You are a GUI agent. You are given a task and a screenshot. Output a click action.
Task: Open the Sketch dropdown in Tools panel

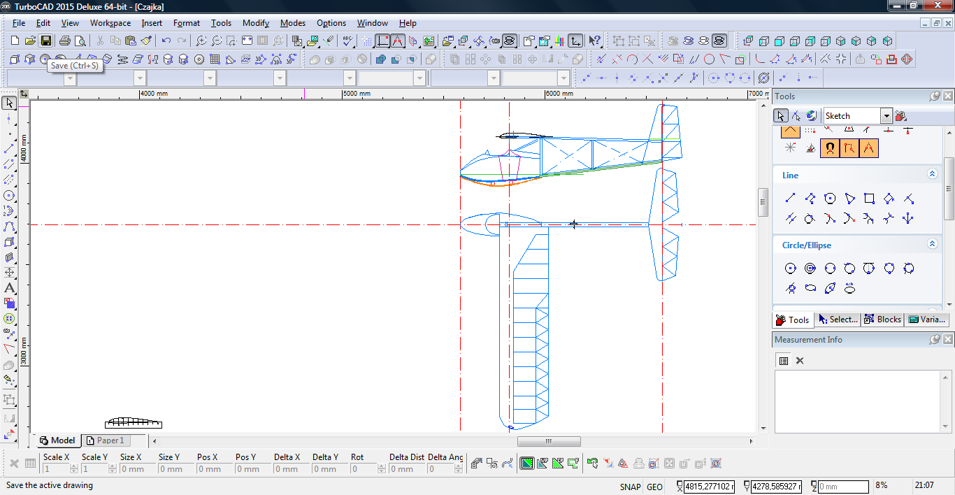point(886,116)
